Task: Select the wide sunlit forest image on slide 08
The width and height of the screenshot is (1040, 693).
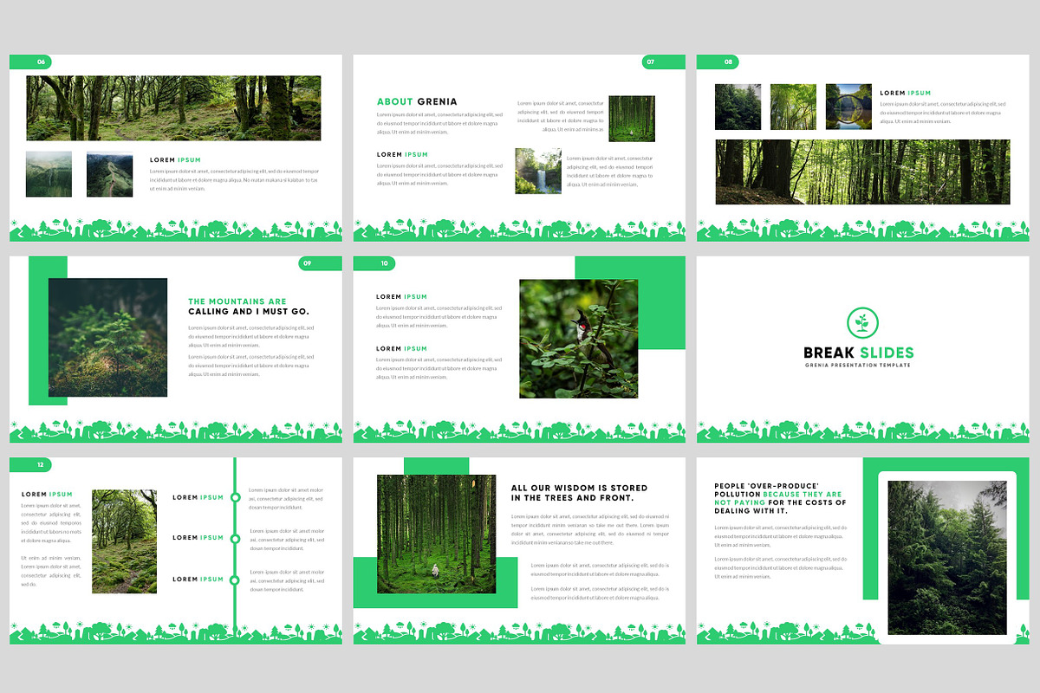Action: [x=862, y=172]
